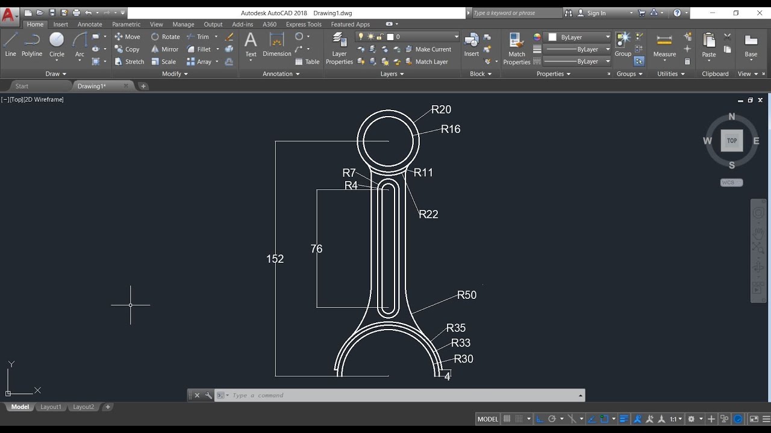Click the Match Layer button

coord(426,61)
